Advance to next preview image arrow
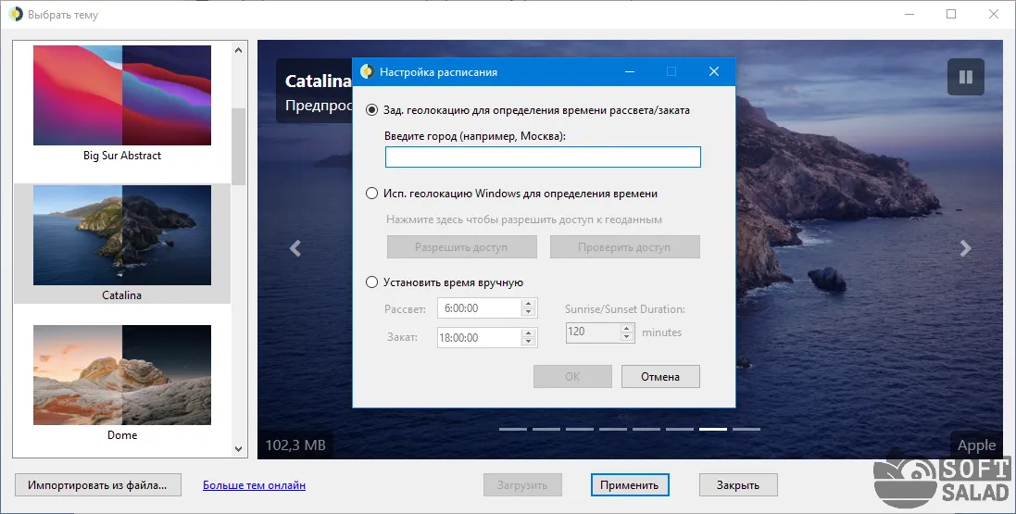Viewport: 1016px width, 514px height. pos(965,248)
